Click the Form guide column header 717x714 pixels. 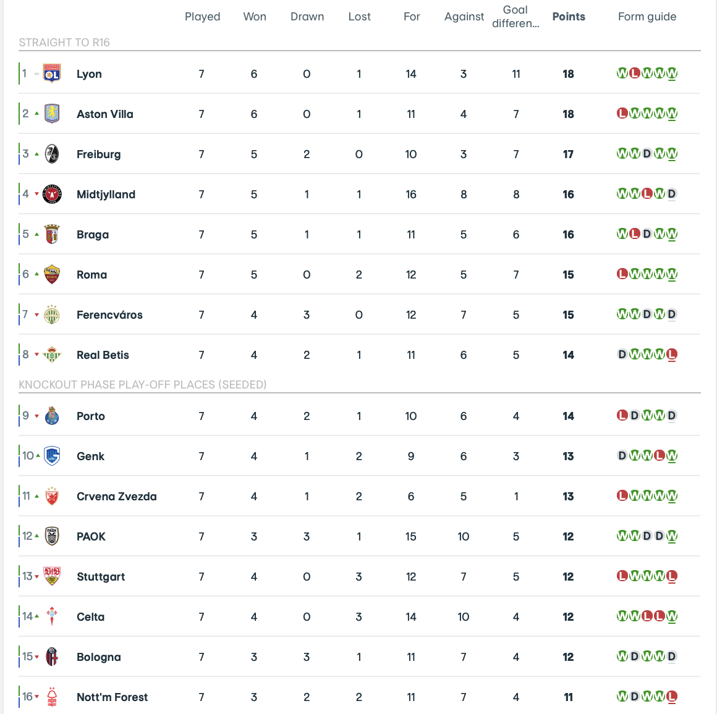[647, 17]
